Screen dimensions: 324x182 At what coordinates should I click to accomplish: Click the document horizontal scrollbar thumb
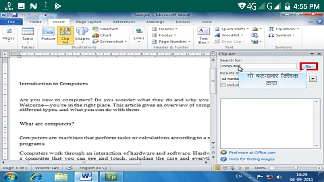coord(84,162)
